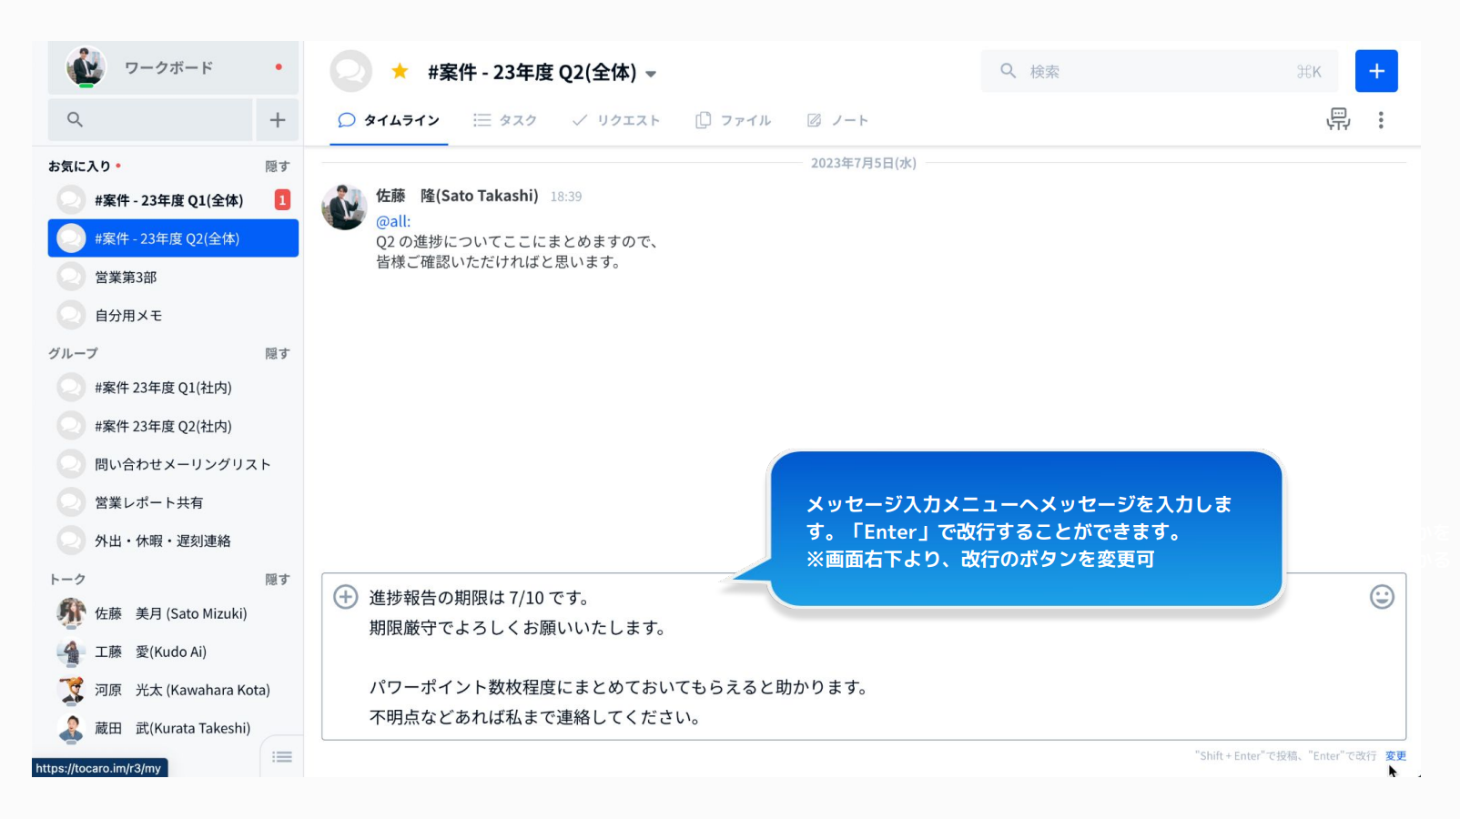Open talk with 蔵田 武(Kurata Takeshi)
Image resolution: width=1460 pixels, height=819 pixels.
[173, 728]
